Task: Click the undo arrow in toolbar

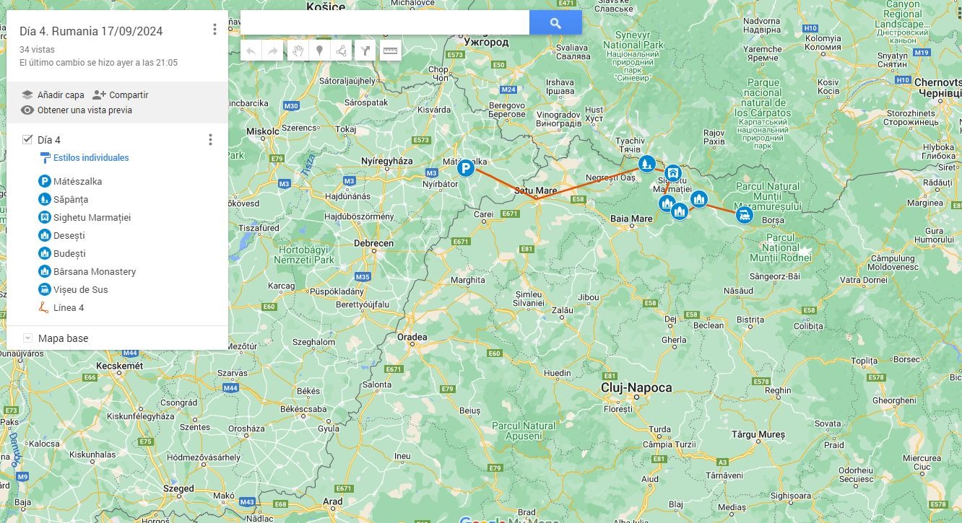Action: 251,50
